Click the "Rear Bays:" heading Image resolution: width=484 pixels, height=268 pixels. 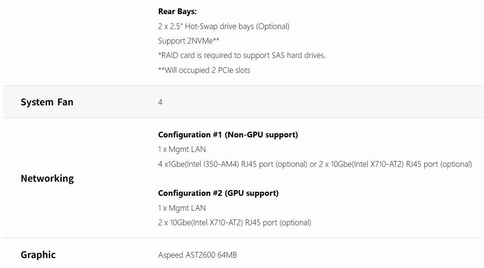pos(177,11)
